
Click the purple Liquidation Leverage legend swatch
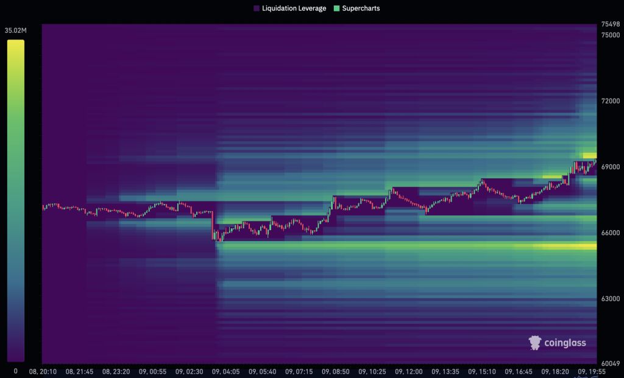(256, 9)
